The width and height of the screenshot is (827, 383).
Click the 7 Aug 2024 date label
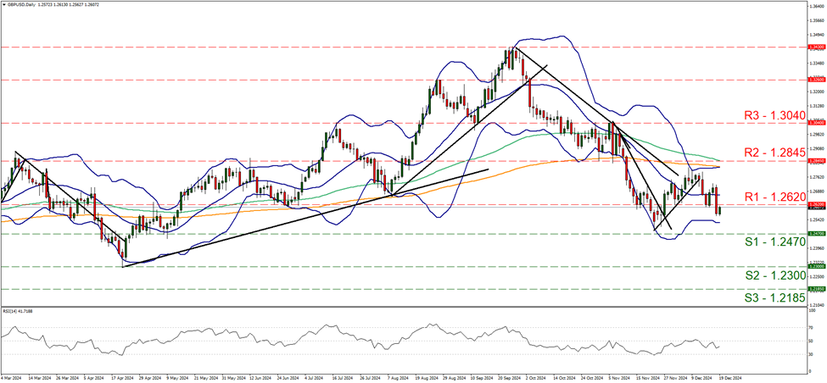[x=399, y=378]
